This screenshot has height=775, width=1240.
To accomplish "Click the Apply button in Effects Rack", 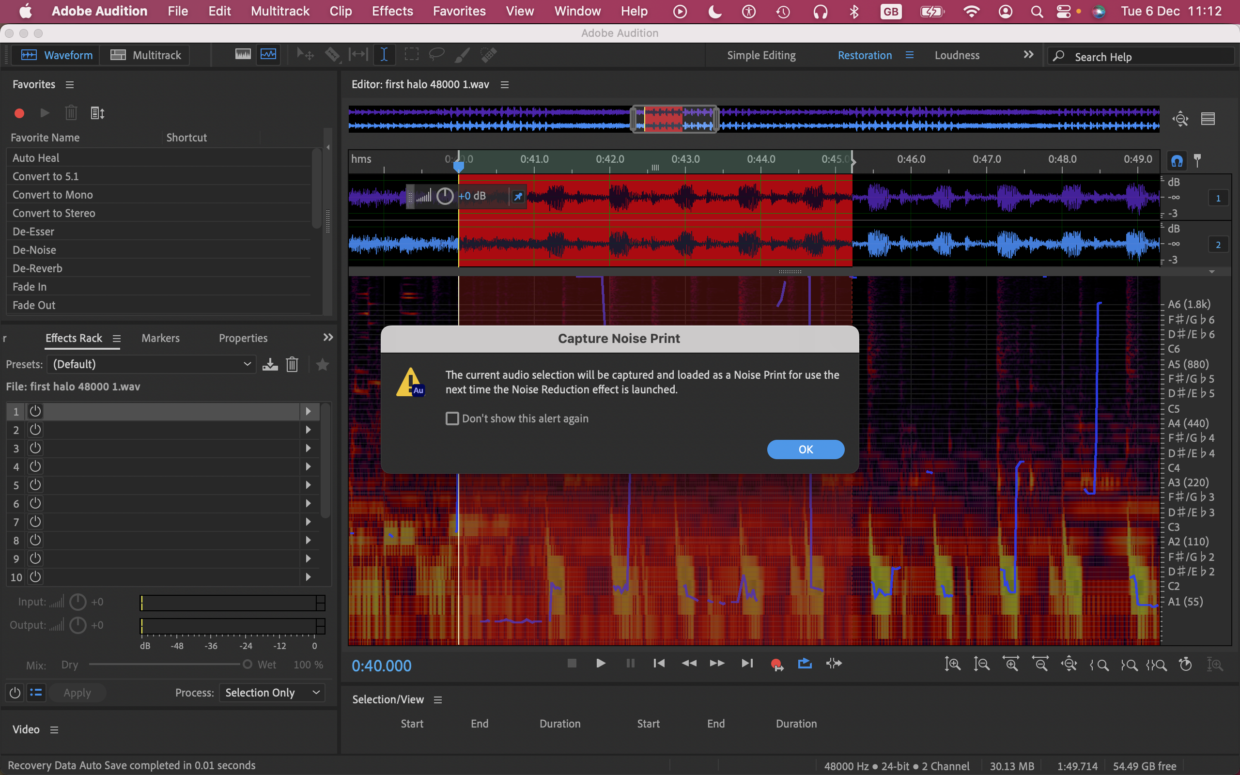I will 77,693.
